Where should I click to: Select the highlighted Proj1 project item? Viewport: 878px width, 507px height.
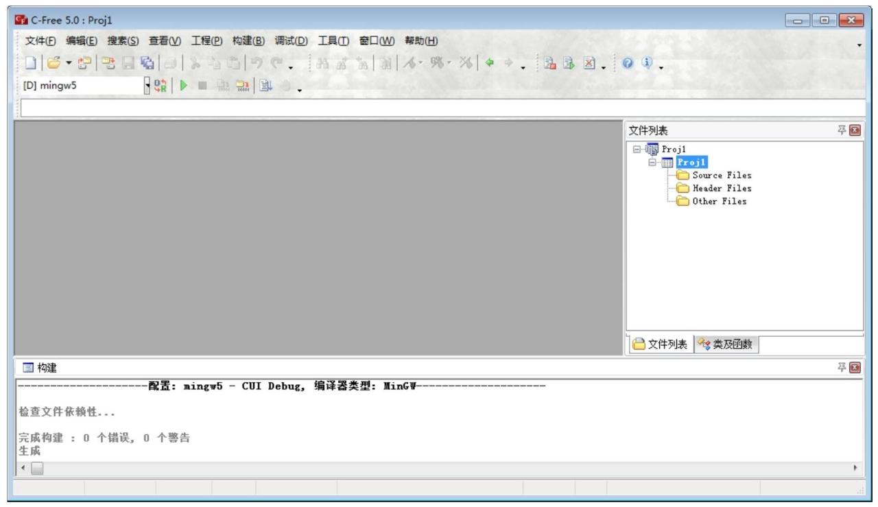[x=691, y=162]
